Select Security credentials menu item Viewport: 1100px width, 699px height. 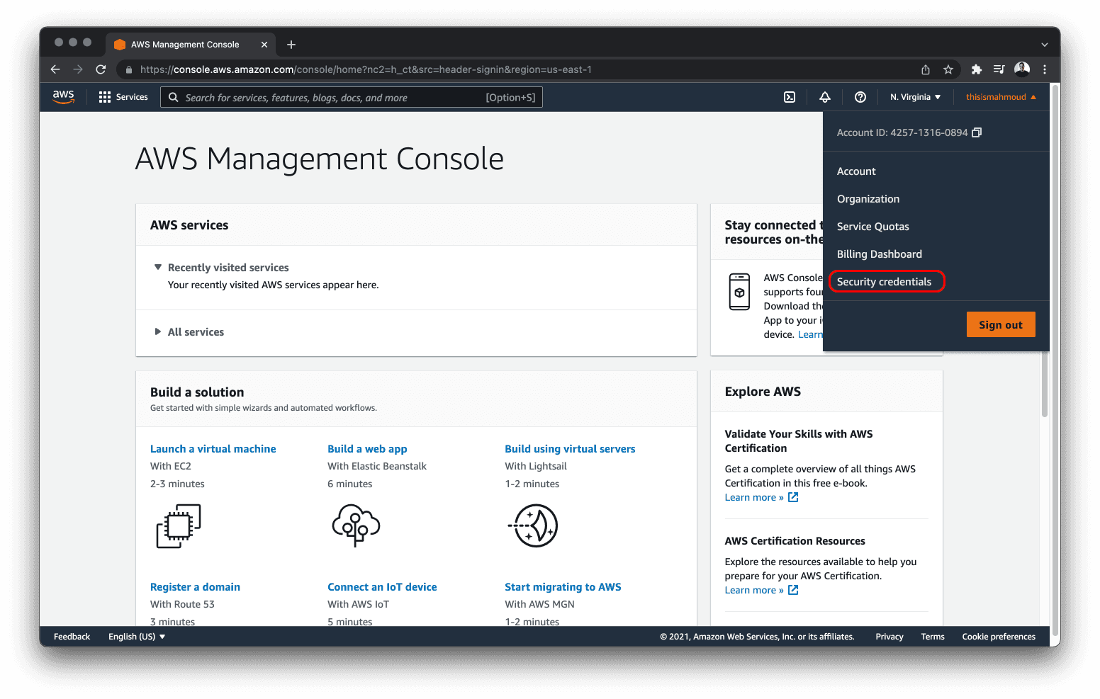(x=884, y=282)
